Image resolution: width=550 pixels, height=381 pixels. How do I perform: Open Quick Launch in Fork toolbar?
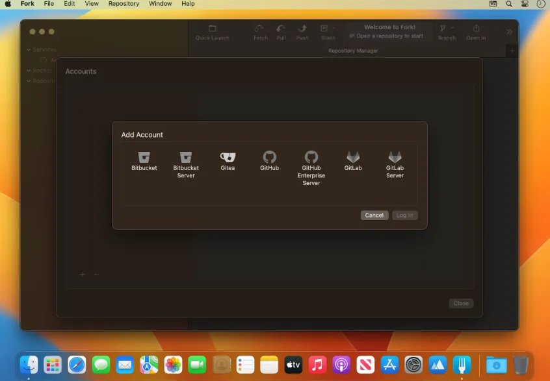tap(212, 32)
